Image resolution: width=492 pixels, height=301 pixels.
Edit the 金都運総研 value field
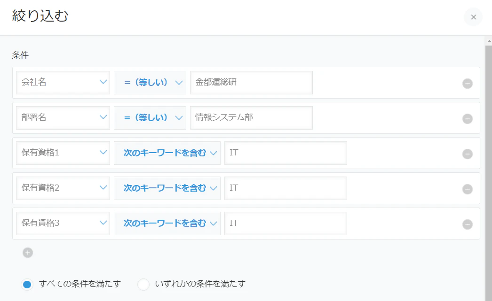coord(251,82)
